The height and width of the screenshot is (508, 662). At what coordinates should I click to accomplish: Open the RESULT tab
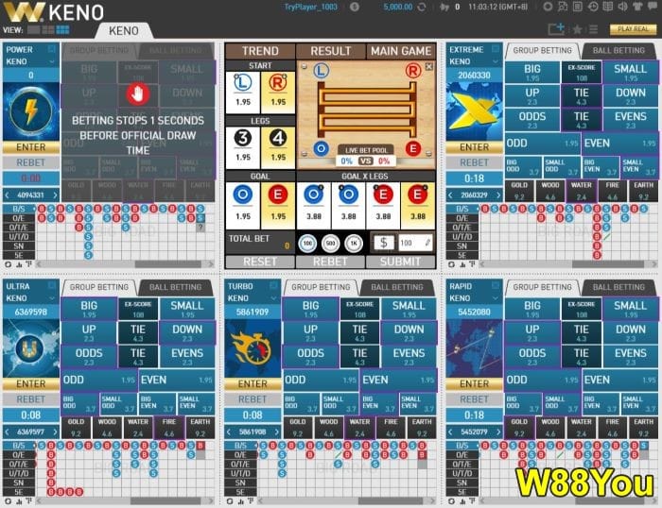coord(331,51)
